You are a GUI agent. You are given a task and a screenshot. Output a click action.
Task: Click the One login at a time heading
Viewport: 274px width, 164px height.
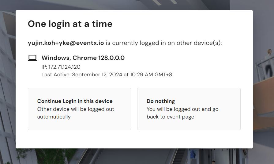coord(70,24)
